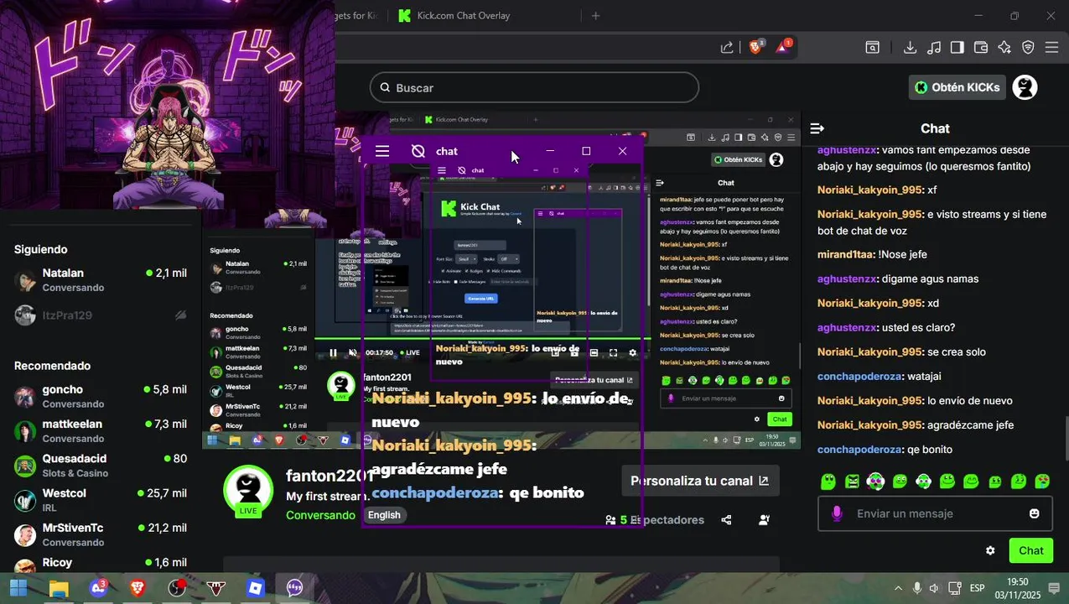Open the Roblox icon on the taskbar
Image resolution: width=1069 pixels, height=604 pixels.
pyautogui.click(x=256, y=588)
